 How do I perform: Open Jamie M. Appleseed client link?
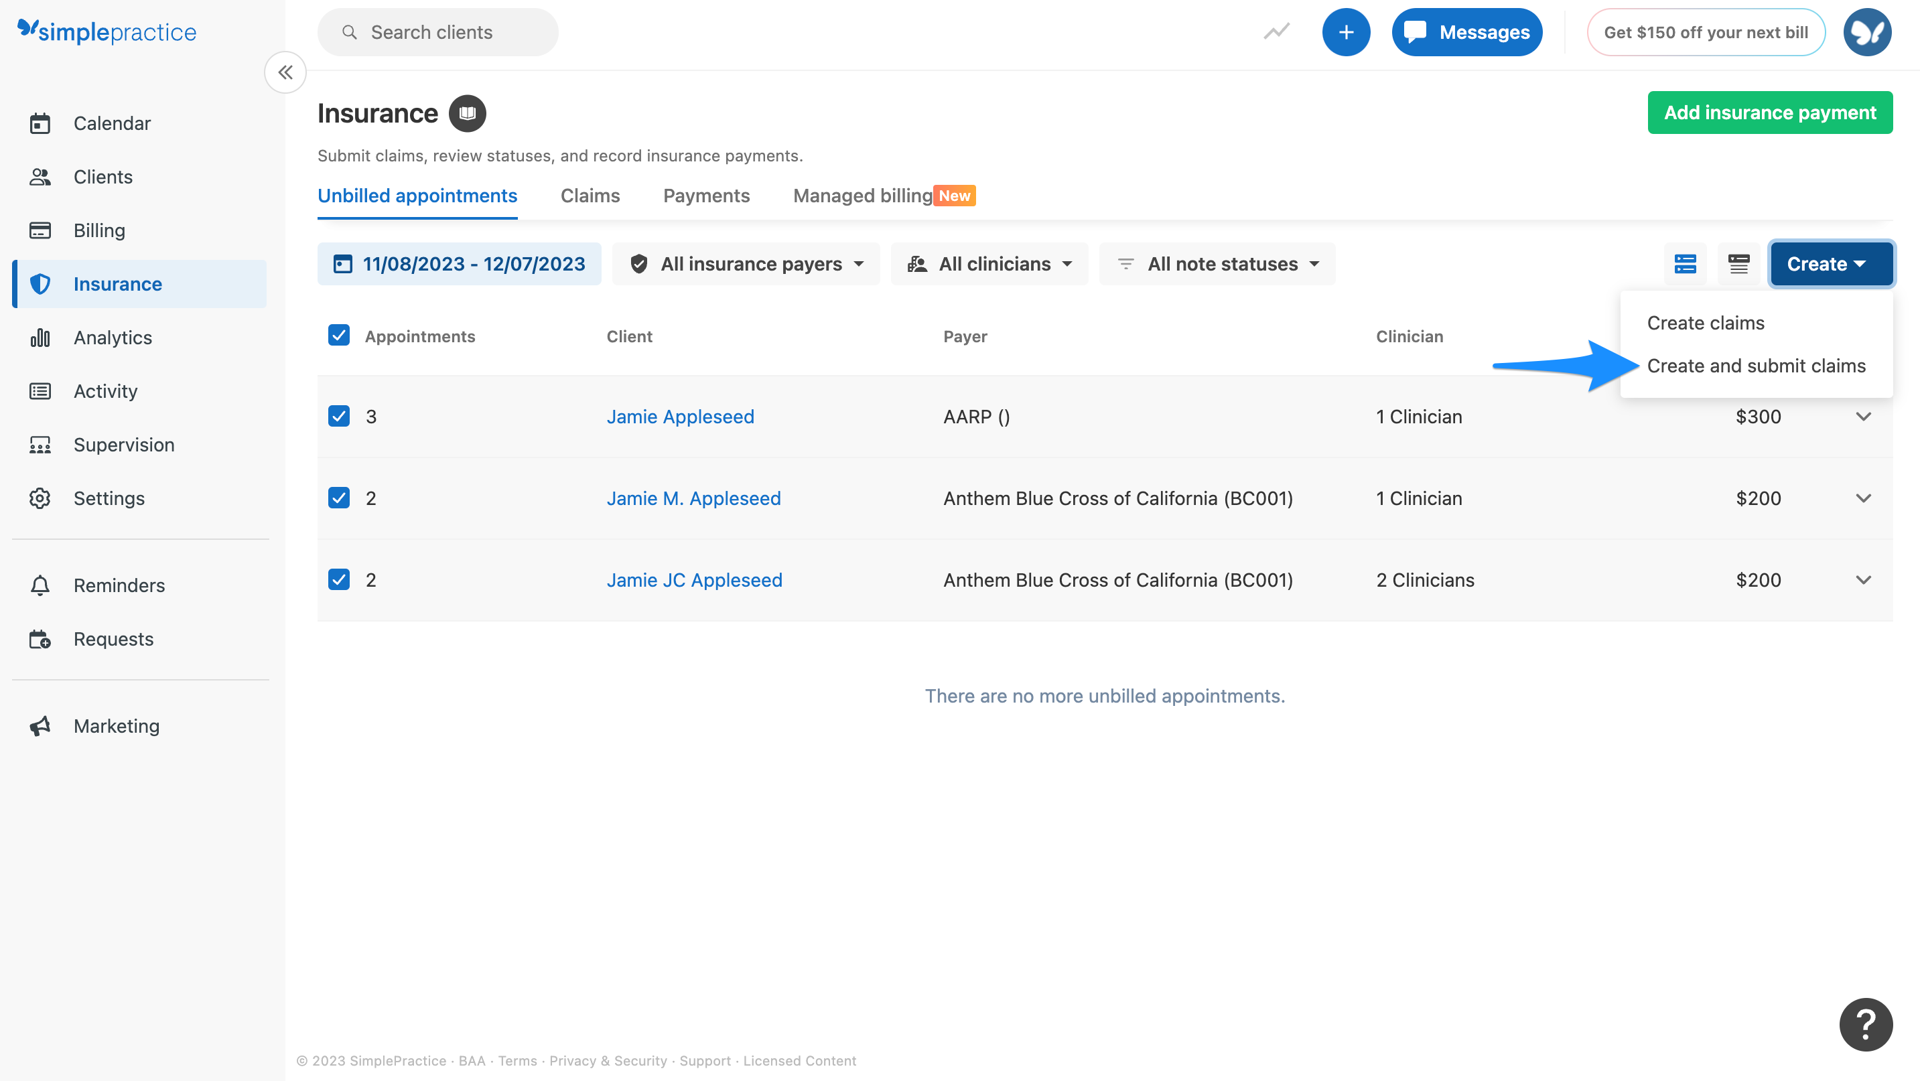pos(693,498)
